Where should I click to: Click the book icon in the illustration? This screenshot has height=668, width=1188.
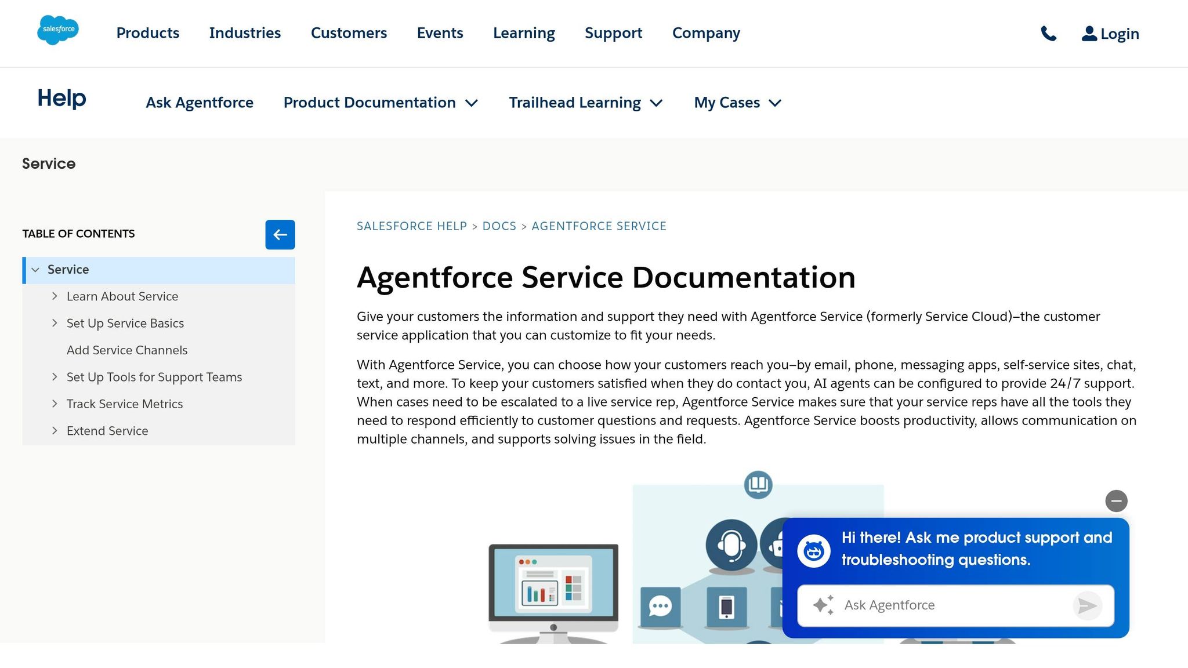point(758,485)
